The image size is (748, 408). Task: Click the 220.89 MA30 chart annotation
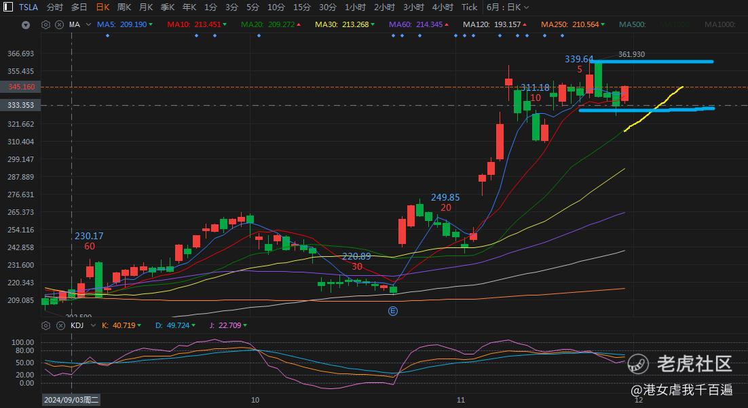356,256
